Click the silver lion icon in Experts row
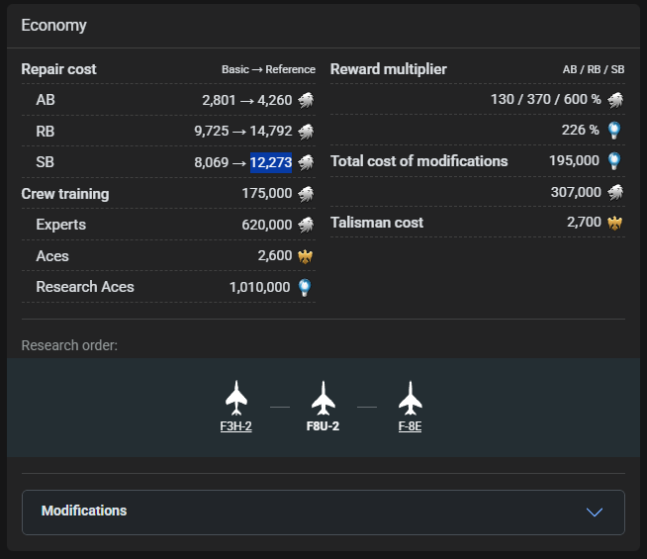Screen dimensions: 647x559 (307, 225)
